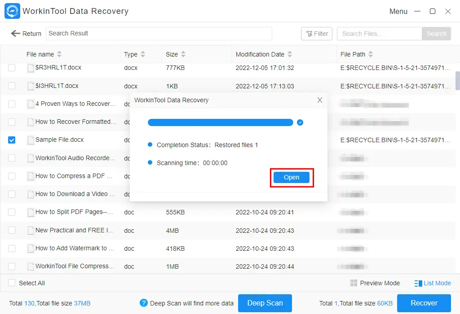The width and height of the screenshot is (460, 314).
Task: Check the box for How to Compress a PDF
Action: pyautogui.click(x=12, y=176)
